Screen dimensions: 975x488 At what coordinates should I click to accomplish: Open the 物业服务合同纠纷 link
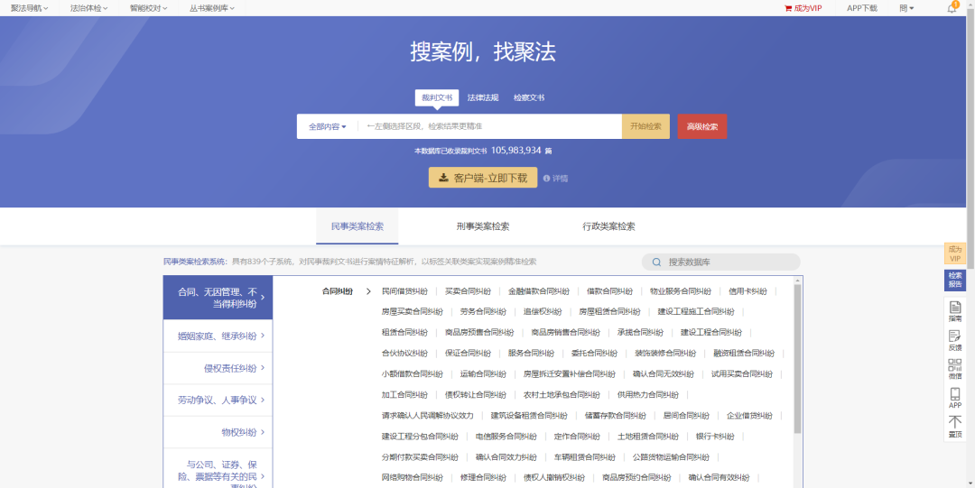pos(681,291)
